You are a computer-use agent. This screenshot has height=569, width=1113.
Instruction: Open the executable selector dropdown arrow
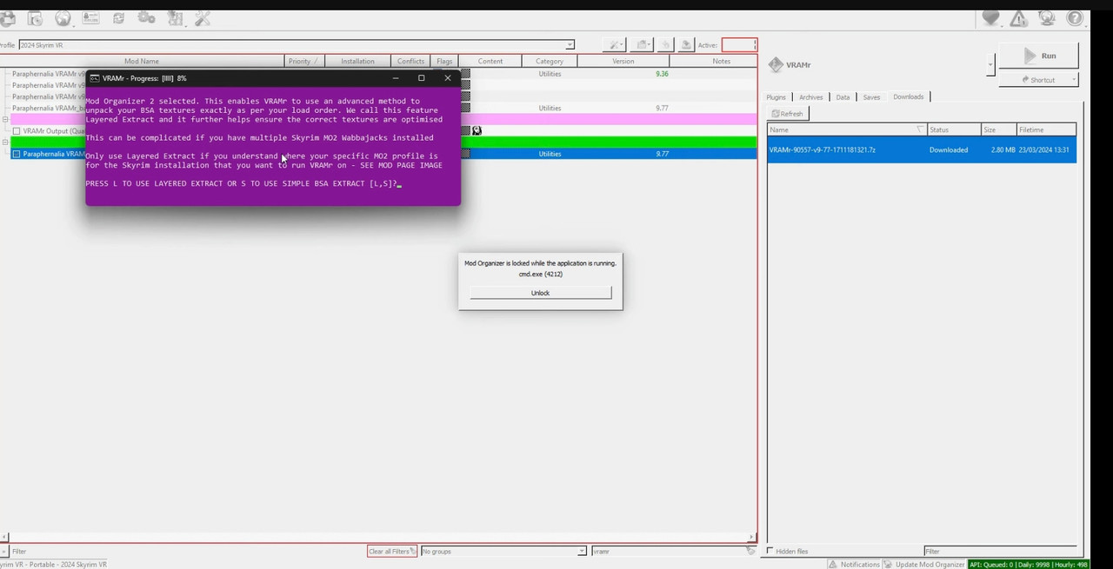(990, 64)
